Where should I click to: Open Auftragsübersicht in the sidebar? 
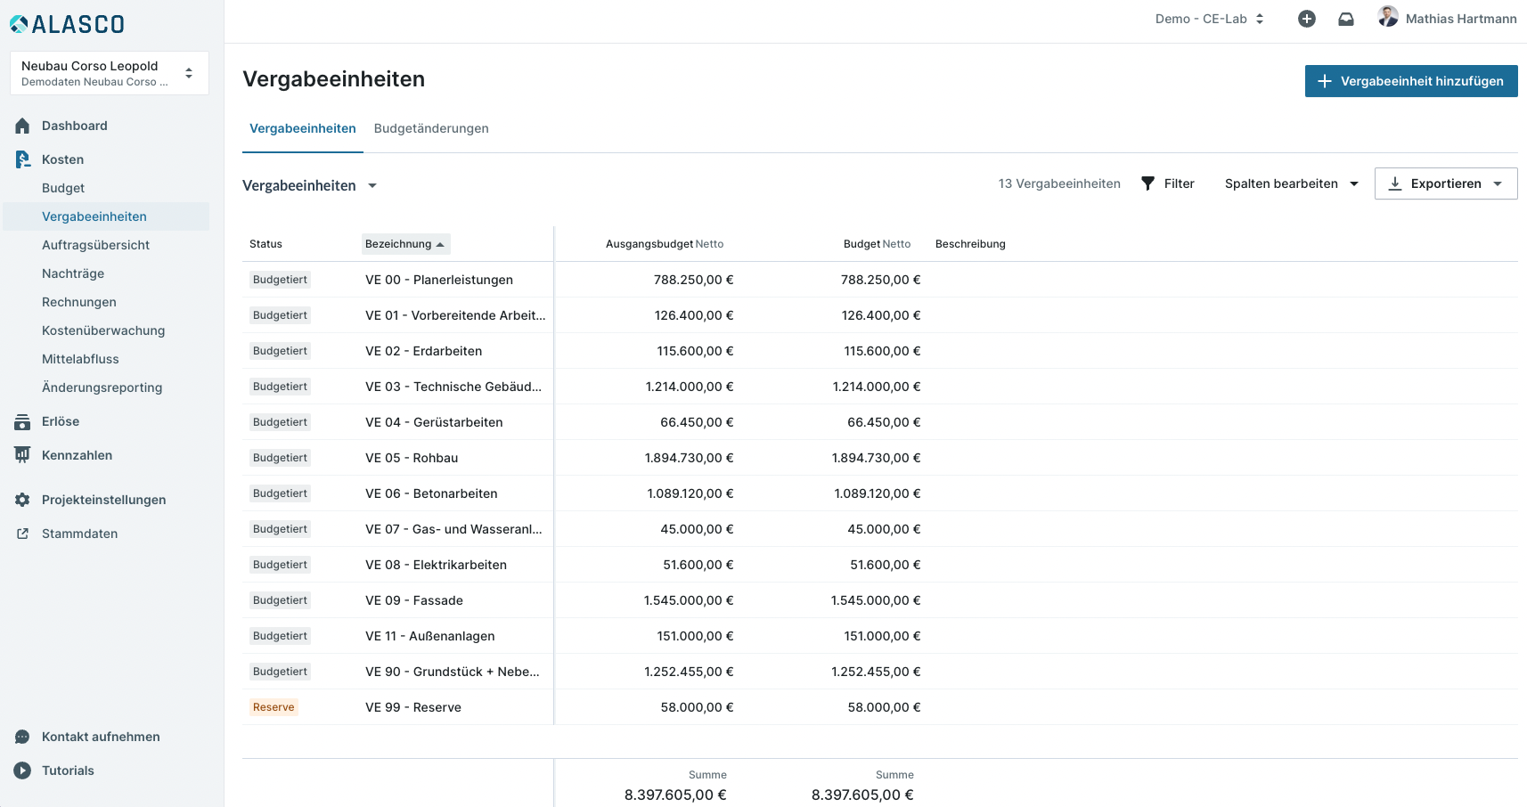point(95,245)
